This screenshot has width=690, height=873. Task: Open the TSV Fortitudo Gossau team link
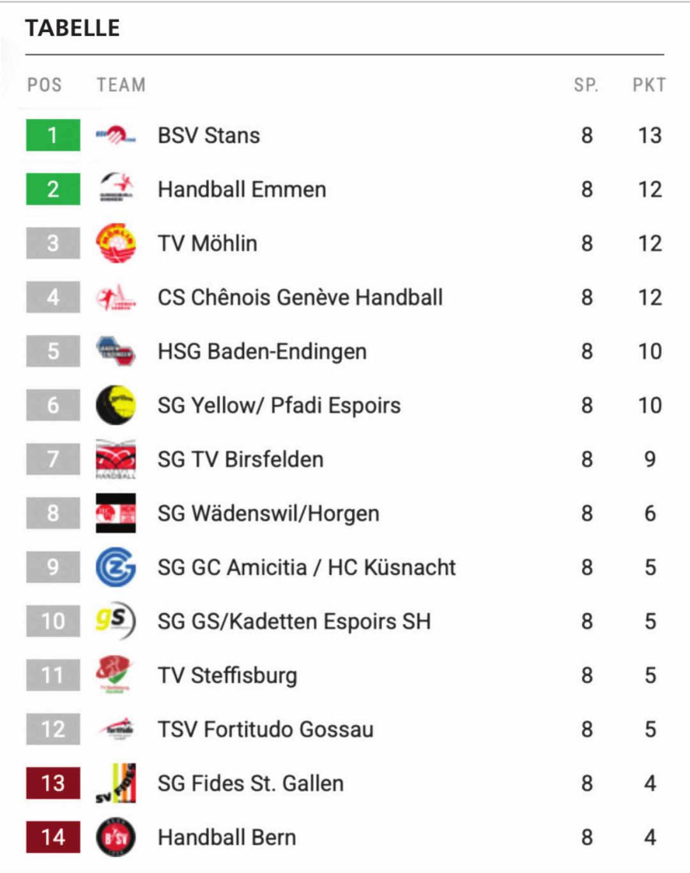(265, 729)
